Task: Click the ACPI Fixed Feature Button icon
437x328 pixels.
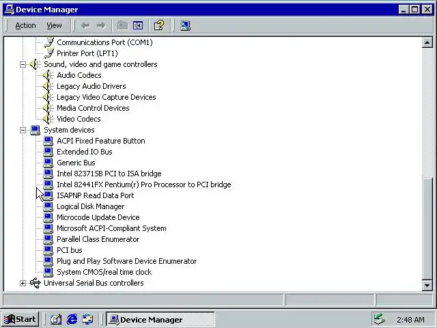Action: pyautogui.click(x=48, y=141)
